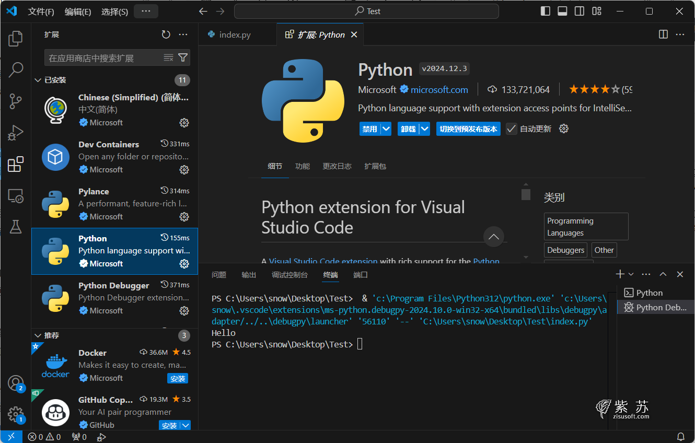Viewport: 695px width, 443px height.
Task: Disable the Python extension
Action: (x=370, y=129)
